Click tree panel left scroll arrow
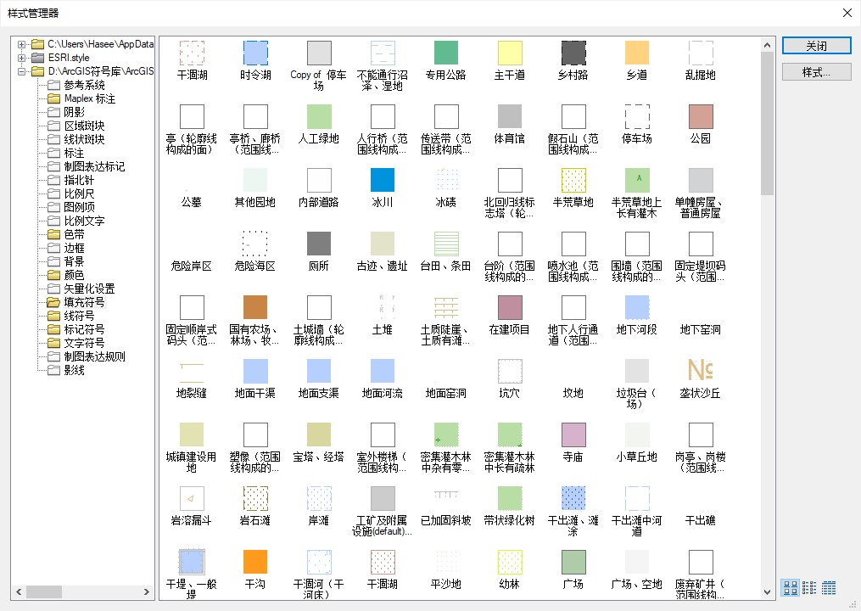 click(19, 591)
